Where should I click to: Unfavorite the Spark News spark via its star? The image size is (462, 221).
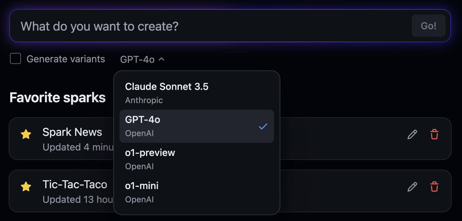pos(26,134)
